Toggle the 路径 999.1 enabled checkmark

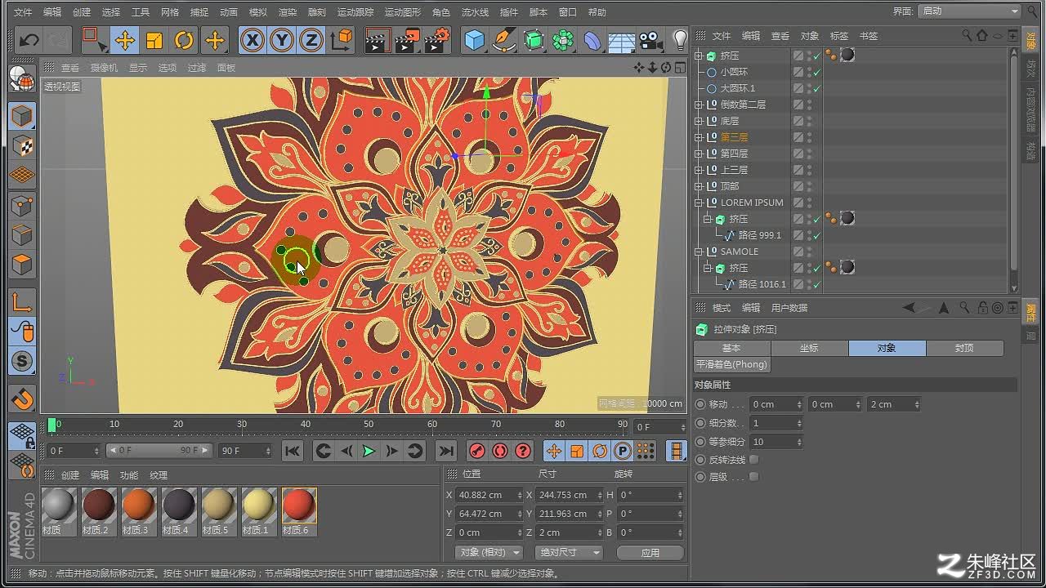[x=816, y=235]
